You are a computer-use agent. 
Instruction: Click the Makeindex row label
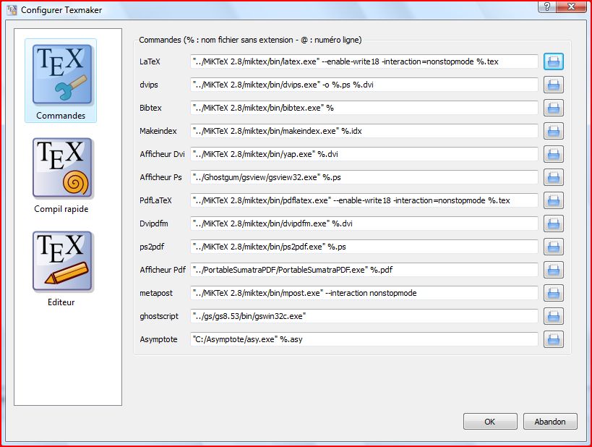(158, 131)
